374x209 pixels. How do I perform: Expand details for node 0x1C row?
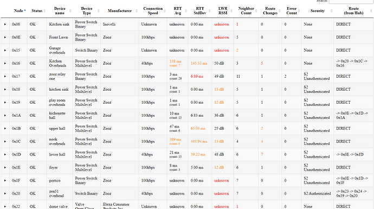point(5,141)
